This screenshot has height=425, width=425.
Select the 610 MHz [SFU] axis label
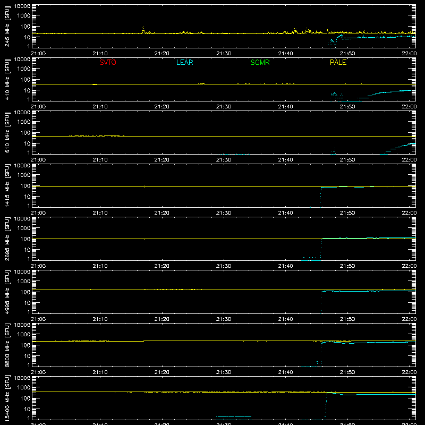point(7,132)
